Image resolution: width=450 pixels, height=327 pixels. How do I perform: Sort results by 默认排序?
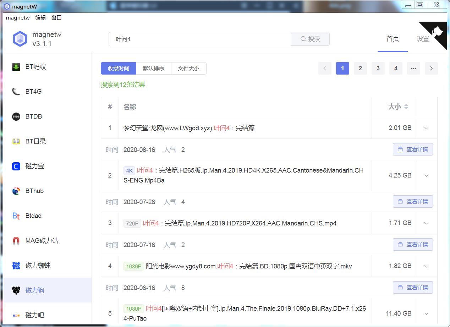pyautogui.click(x=154, y=69)
